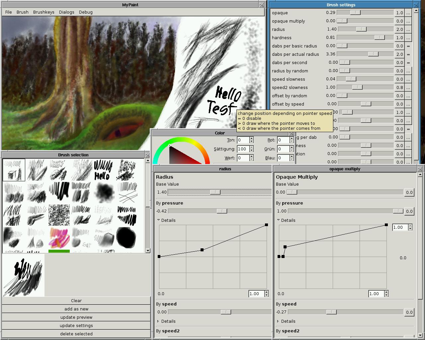Open the File menu
The height and width of the screenshot is (340, 425).
(x=9, y=12)
